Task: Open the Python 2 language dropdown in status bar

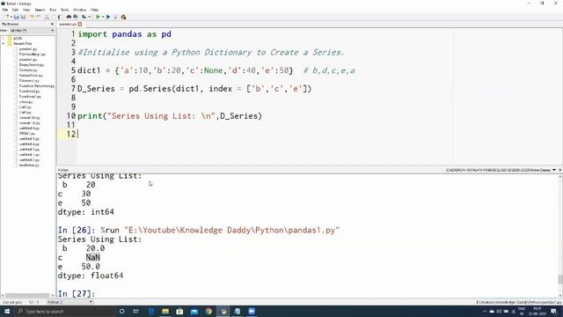Action: [69, 302]
